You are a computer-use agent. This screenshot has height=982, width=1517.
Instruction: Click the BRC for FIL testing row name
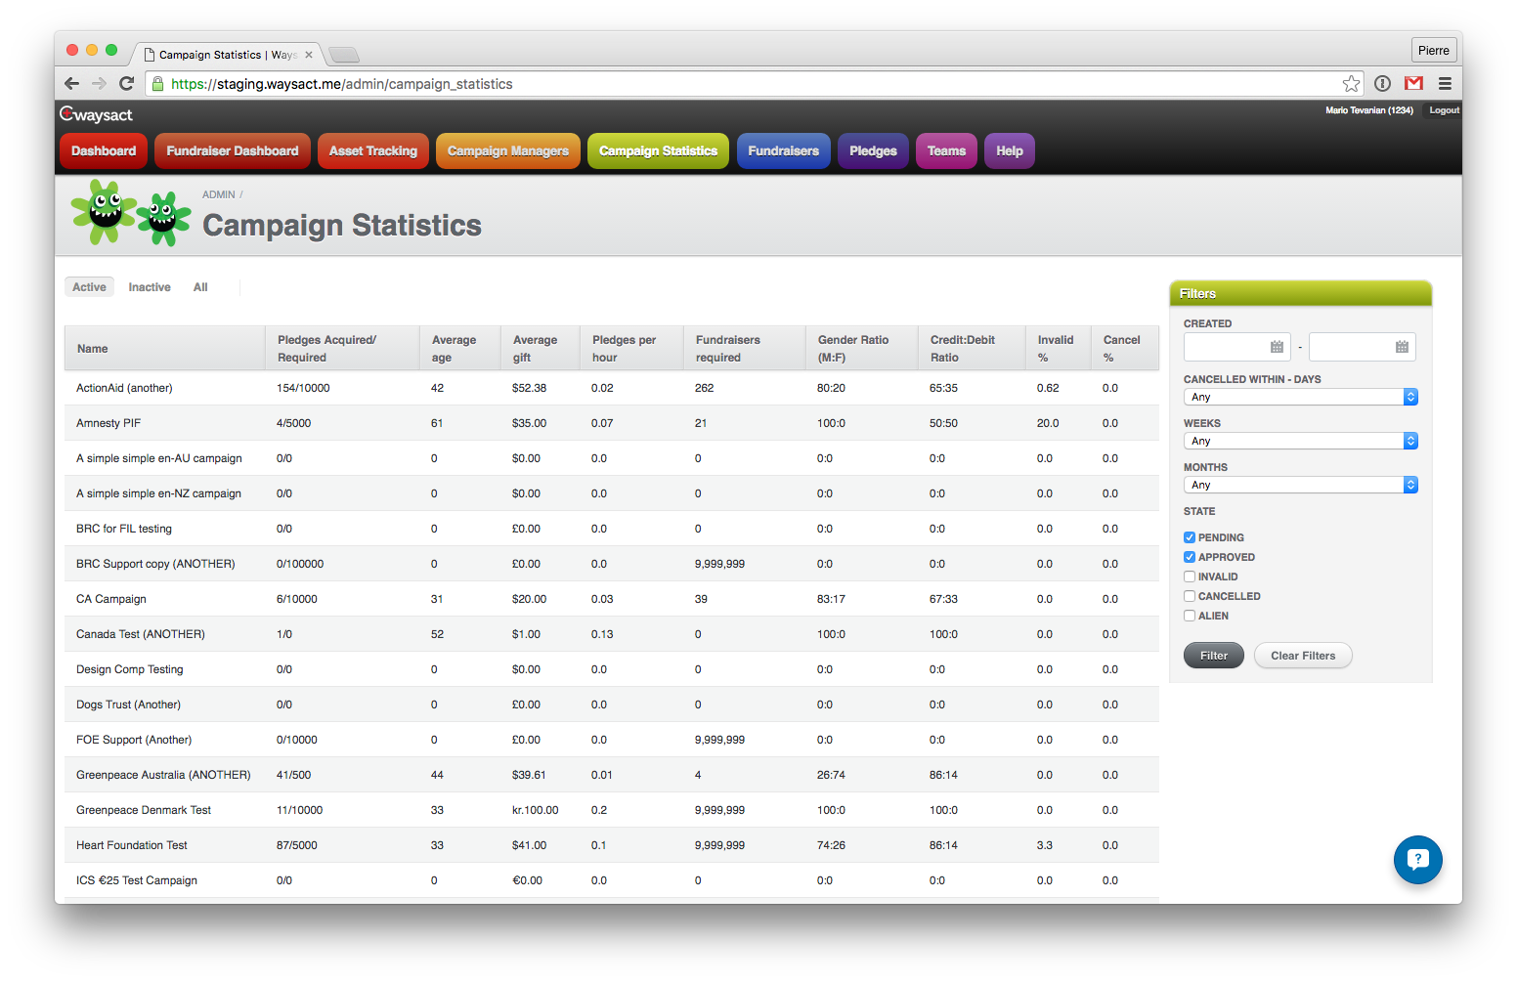[x=124, y=529]
